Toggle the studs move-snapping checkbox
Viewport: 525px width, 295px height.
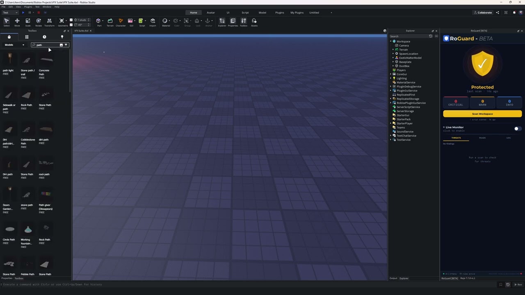[71, 20]
